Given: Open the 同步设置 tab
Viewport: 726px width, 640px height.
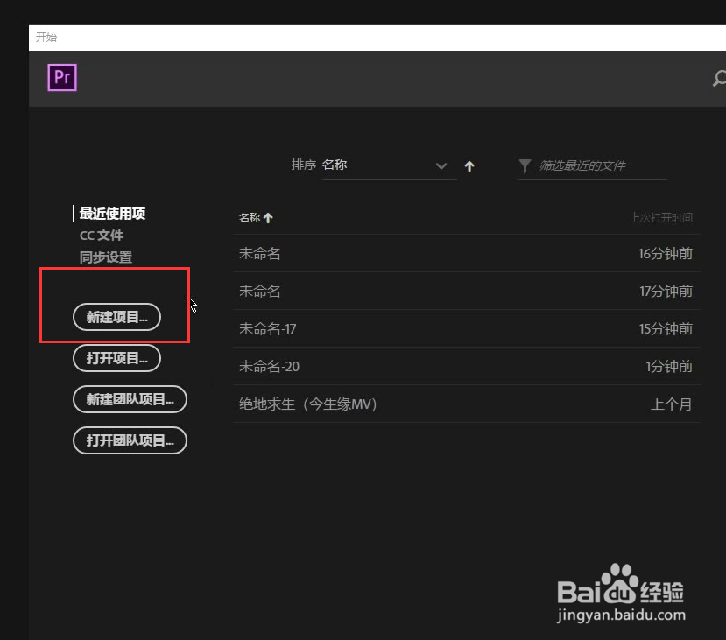Looking at the screenshot, I should point(106,257).
